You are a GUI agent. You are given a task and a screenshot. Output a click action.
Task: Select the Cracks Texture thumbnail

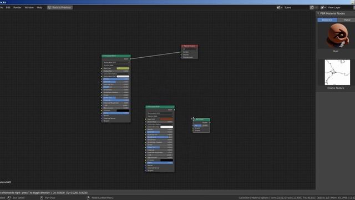coord(337,72)
